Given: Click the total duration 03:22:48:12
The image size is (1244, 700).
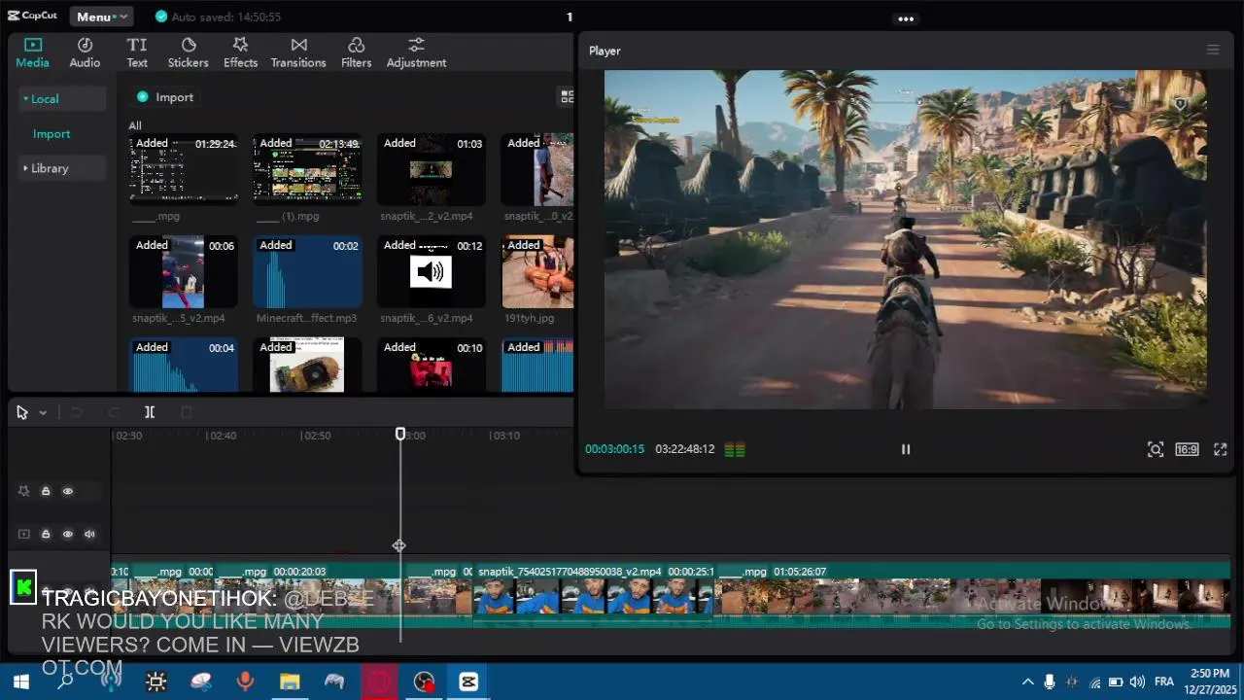Looking at the screenshot, I should (x=684, y=449).
